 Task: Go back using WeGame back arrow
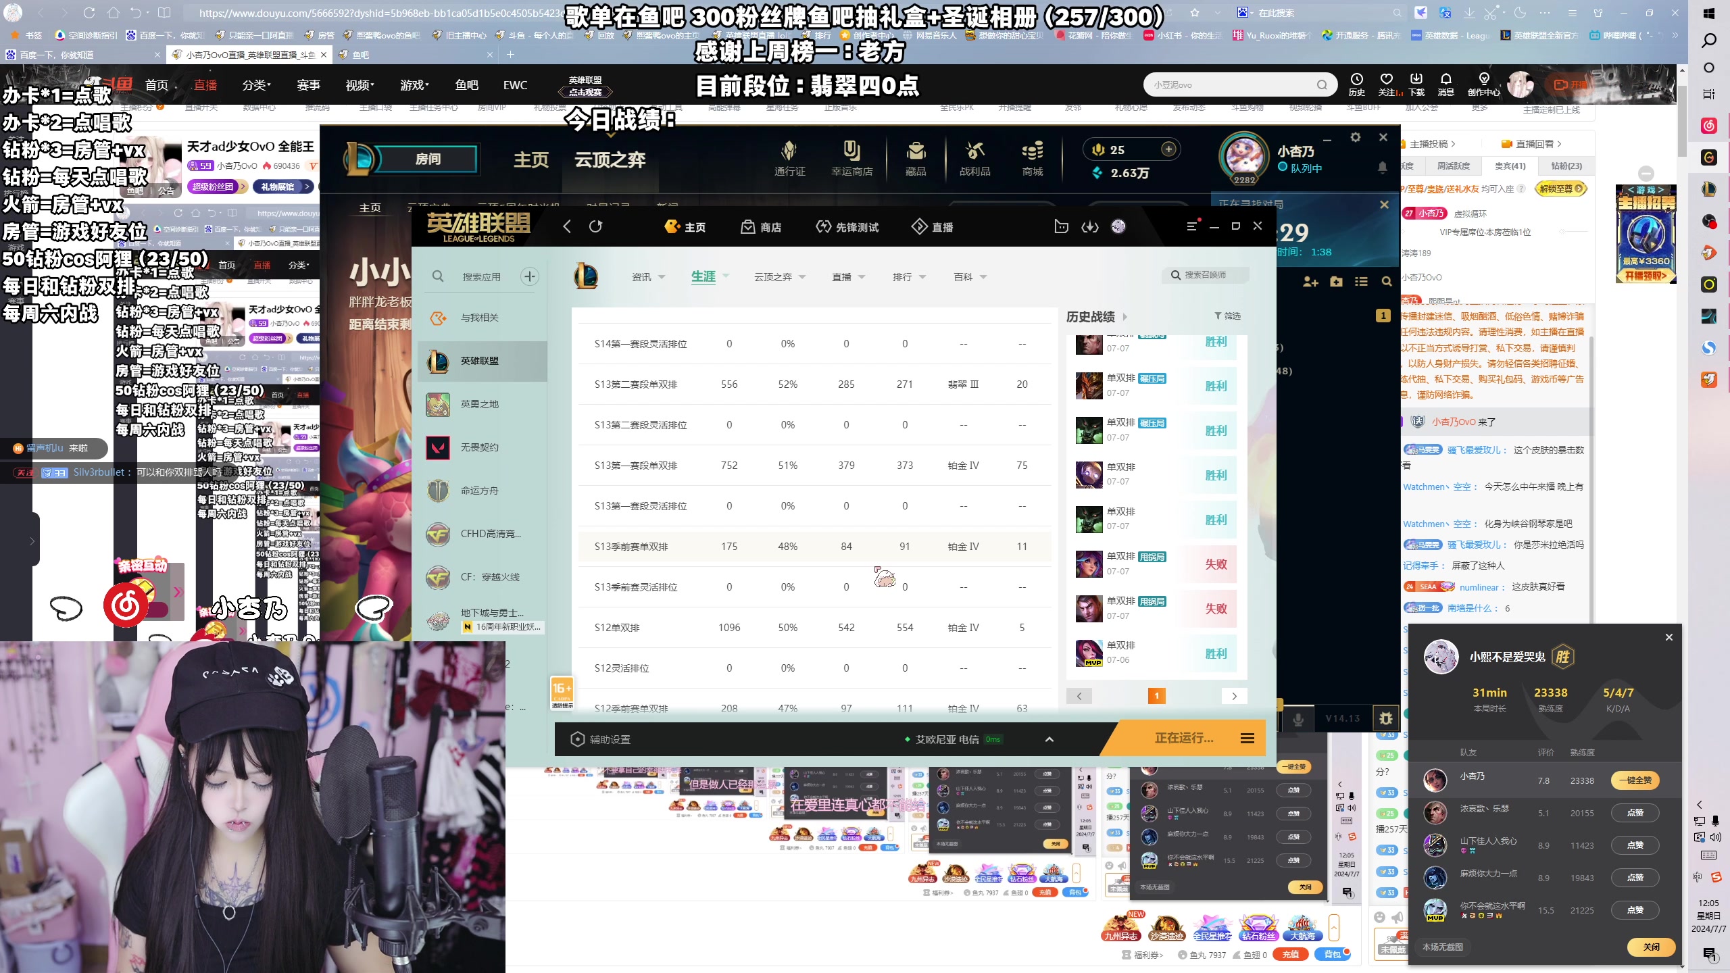coord(567,226)
